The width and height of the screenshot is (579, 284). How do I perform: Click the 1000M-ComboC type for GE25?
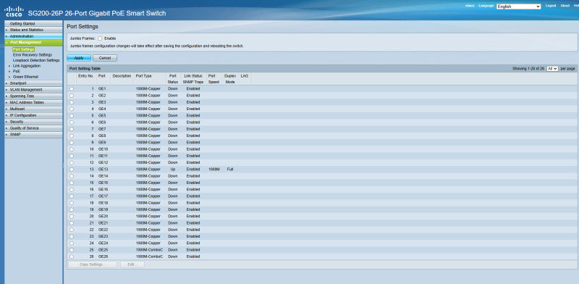pyautogui.click(x=149, y=250)
